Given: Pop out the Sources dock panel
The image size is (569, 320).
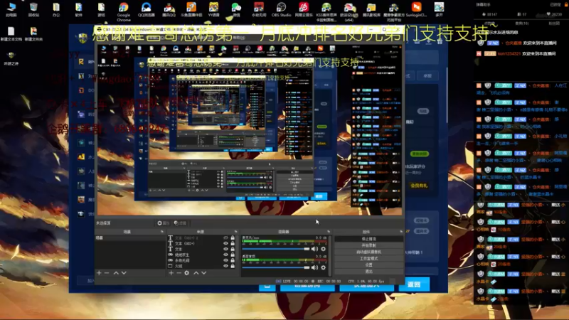Looking at the screenshot, I should [236, 232].
